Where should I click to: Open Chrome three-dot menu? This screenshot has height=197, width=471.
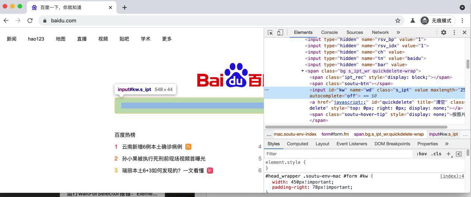(x=462, y=20)
